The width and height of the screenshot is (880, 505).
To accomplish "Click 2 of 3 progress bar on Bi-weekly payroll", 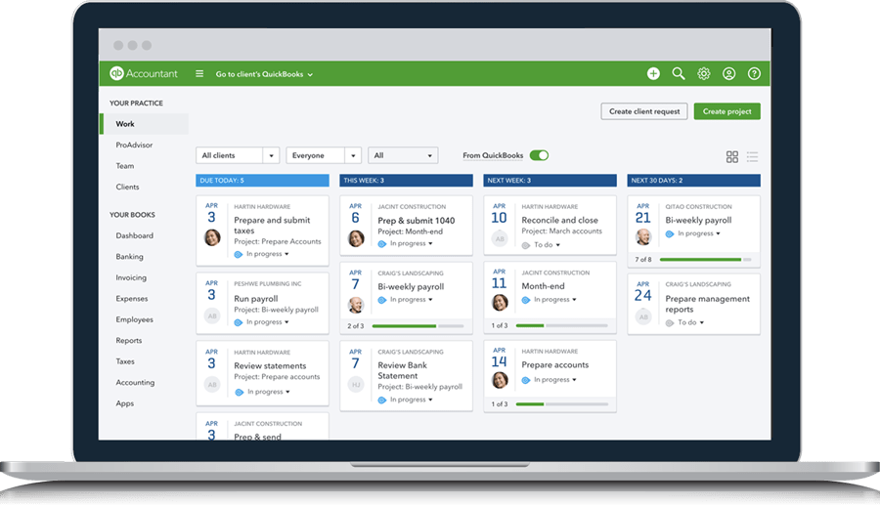I will (418, 326).
